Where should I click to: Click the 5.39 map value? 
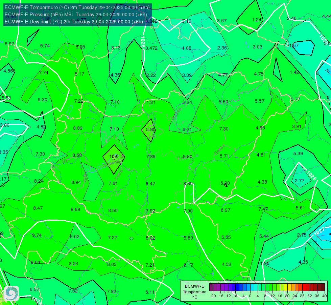(x=298, y=154)
